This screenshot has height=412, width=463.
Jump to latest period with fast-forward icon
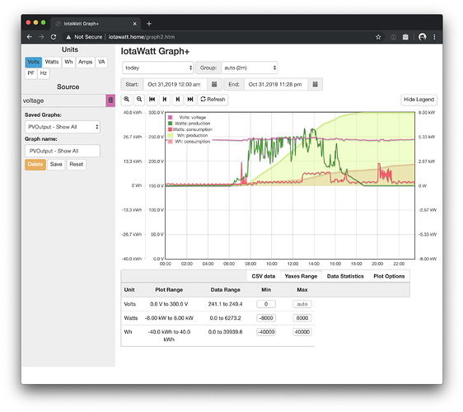190,99
